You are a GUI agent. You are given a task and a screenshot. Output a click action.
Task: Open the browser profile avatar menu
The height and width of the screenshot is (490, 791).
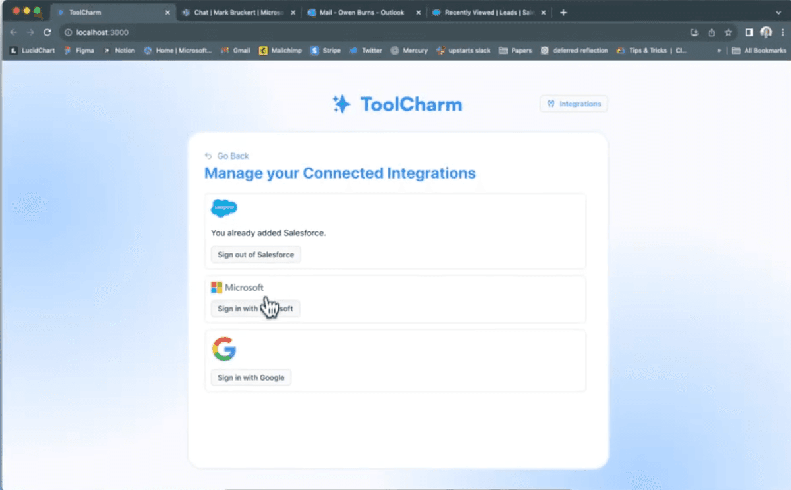[x=765, y=32]
